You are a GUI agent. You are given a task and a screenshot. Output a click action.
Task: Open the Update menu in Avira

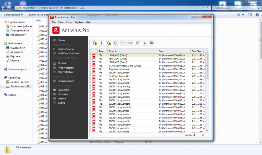pos(79,22)
